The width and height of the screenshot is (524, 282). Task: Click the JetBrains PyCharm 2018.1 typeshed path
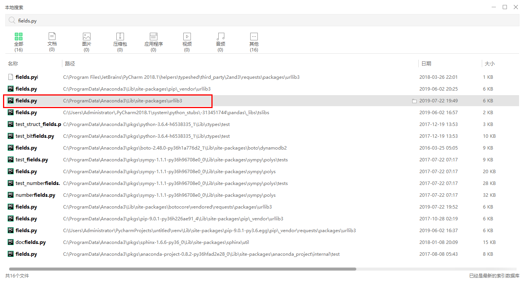[x=181, y=77]
